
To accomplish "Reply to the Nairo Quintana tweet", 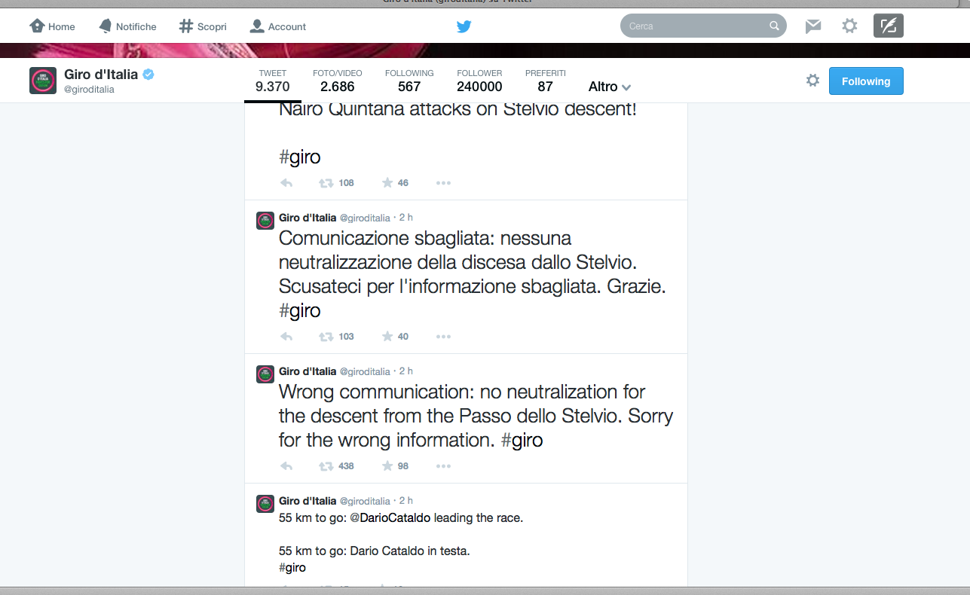I will (x=286, y=183).
